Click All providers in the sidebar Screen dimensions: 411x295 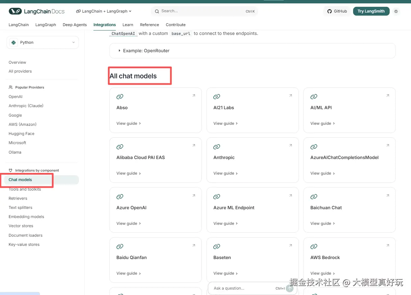click(20, 71)
